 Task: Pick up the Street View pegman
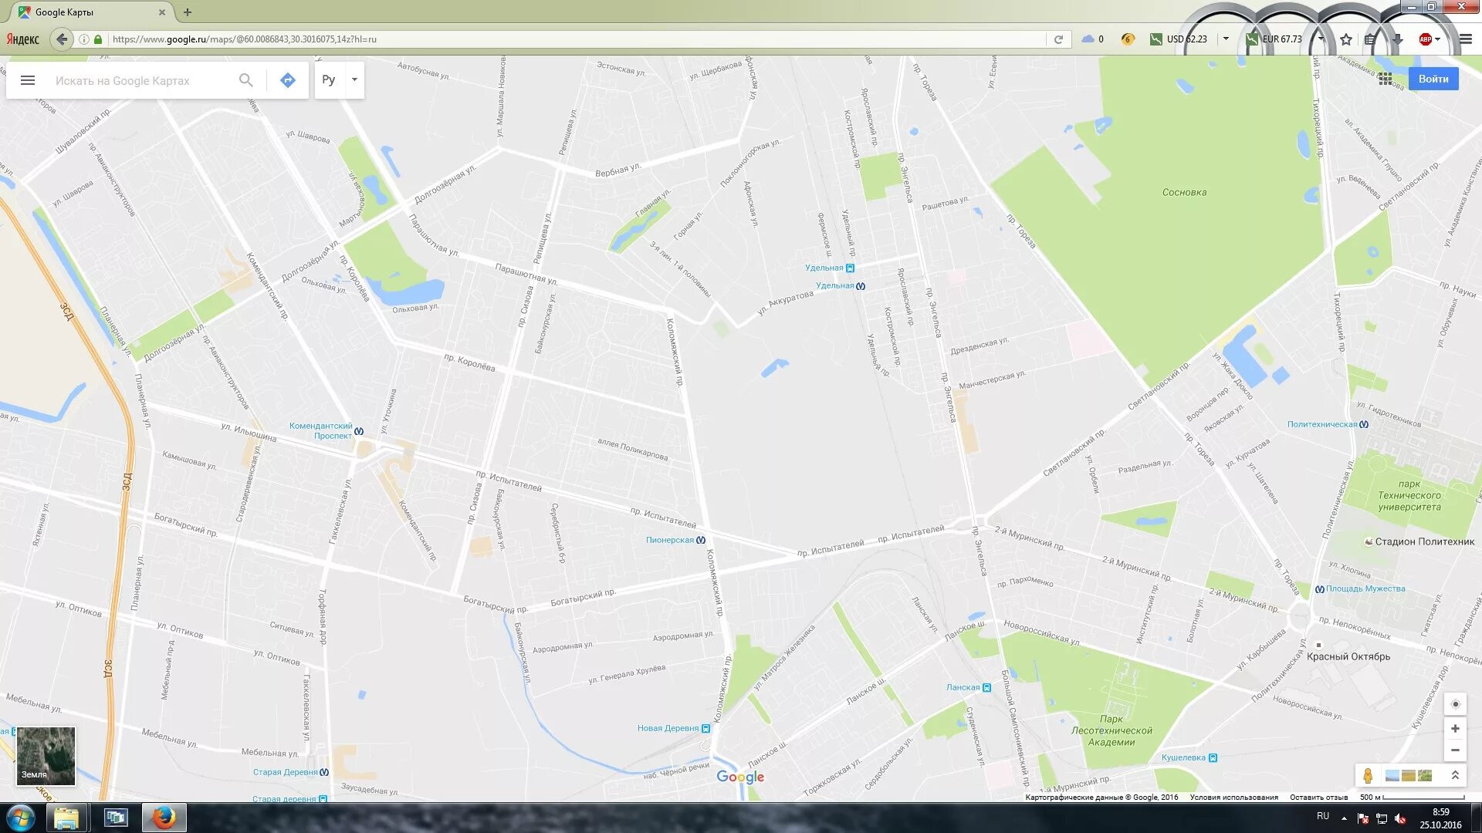coord(1368,776)
